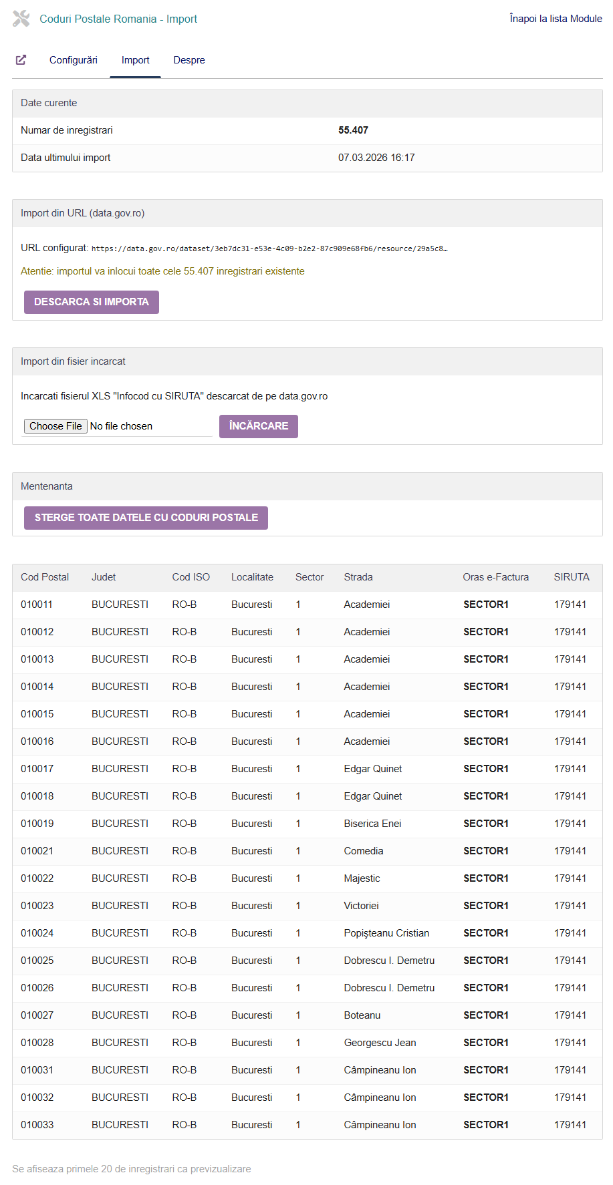Click the Popișteanu Cristian street cell
This screenshot has height=1185, width=613.
pos(386,933)
